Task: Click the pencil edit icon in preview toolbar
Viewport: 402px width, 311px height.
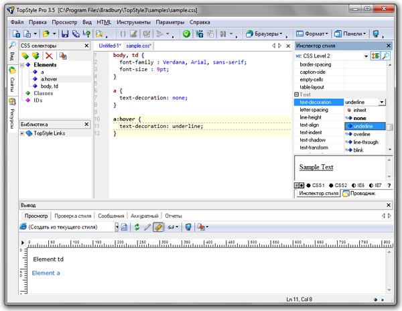Action: point(147,227)
